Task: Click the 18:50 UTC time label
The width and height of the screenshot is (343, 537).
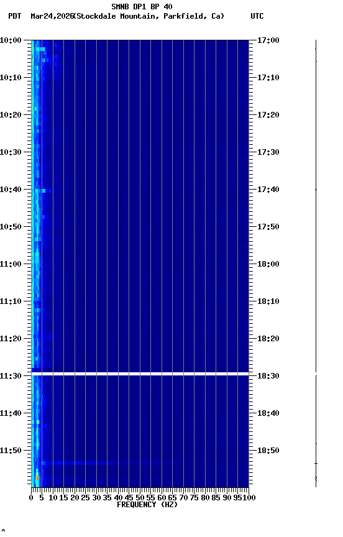Action: pyautogui.click(x=268, y=451)
